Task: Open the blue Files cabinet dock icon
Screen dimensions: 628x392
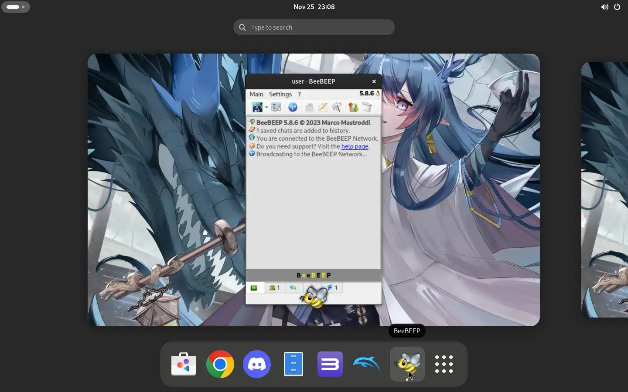Action: (294, 364)
